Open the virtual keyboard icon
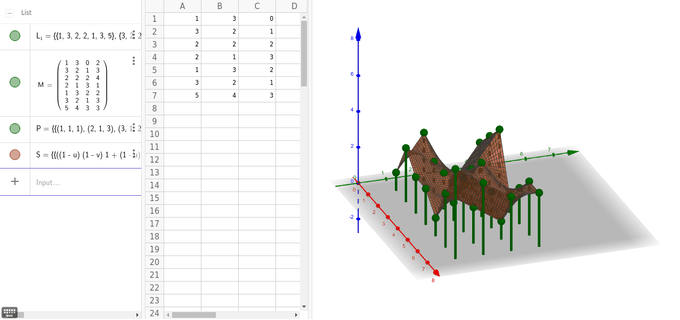The height and width of the screenshot is (320, 680). coord(10,313)
